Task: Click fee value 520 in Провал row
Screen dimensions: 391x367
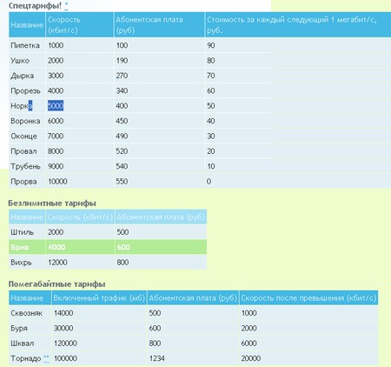Action: click(122, 151)
